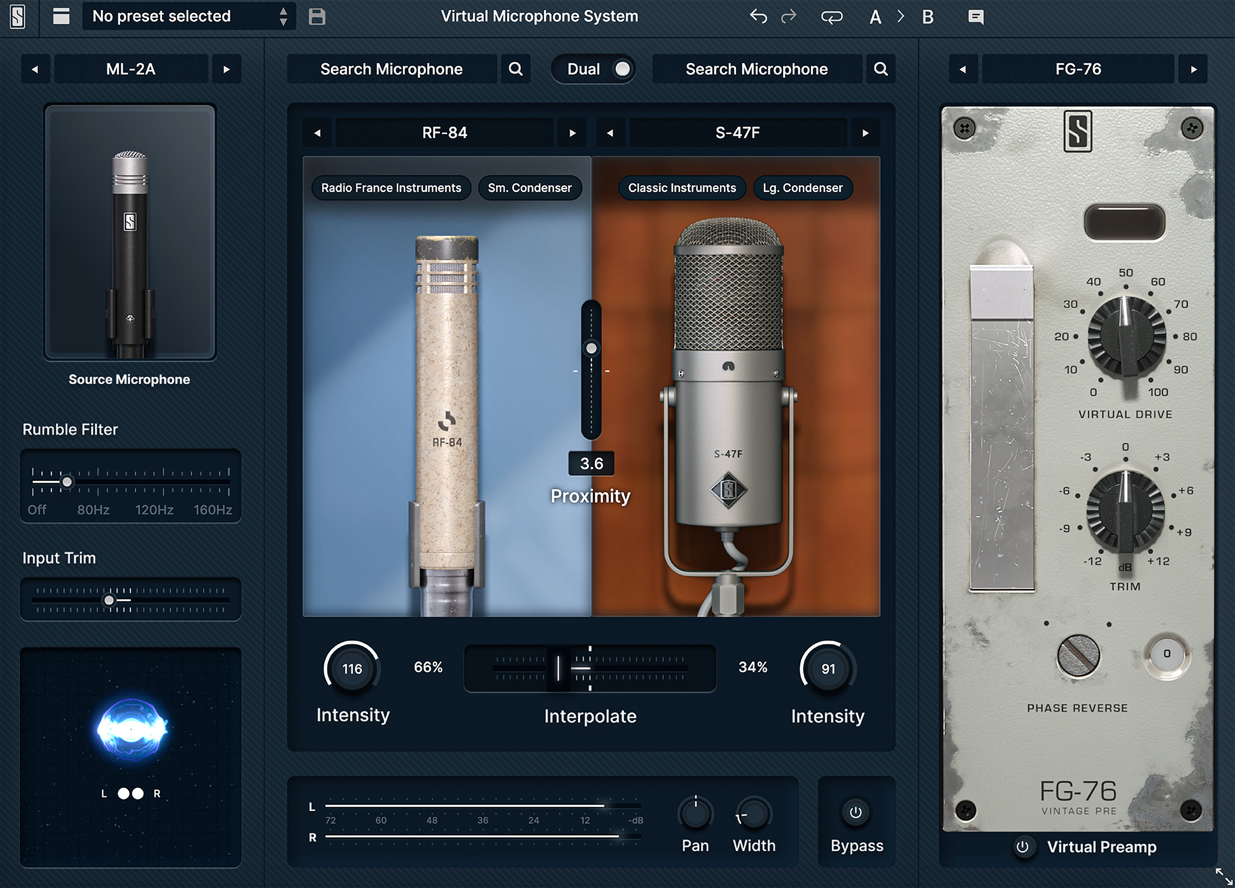This screenshot has width=1235, height=888.
Task: Select next source microphone after ML-2A
Action: [226, 70]
